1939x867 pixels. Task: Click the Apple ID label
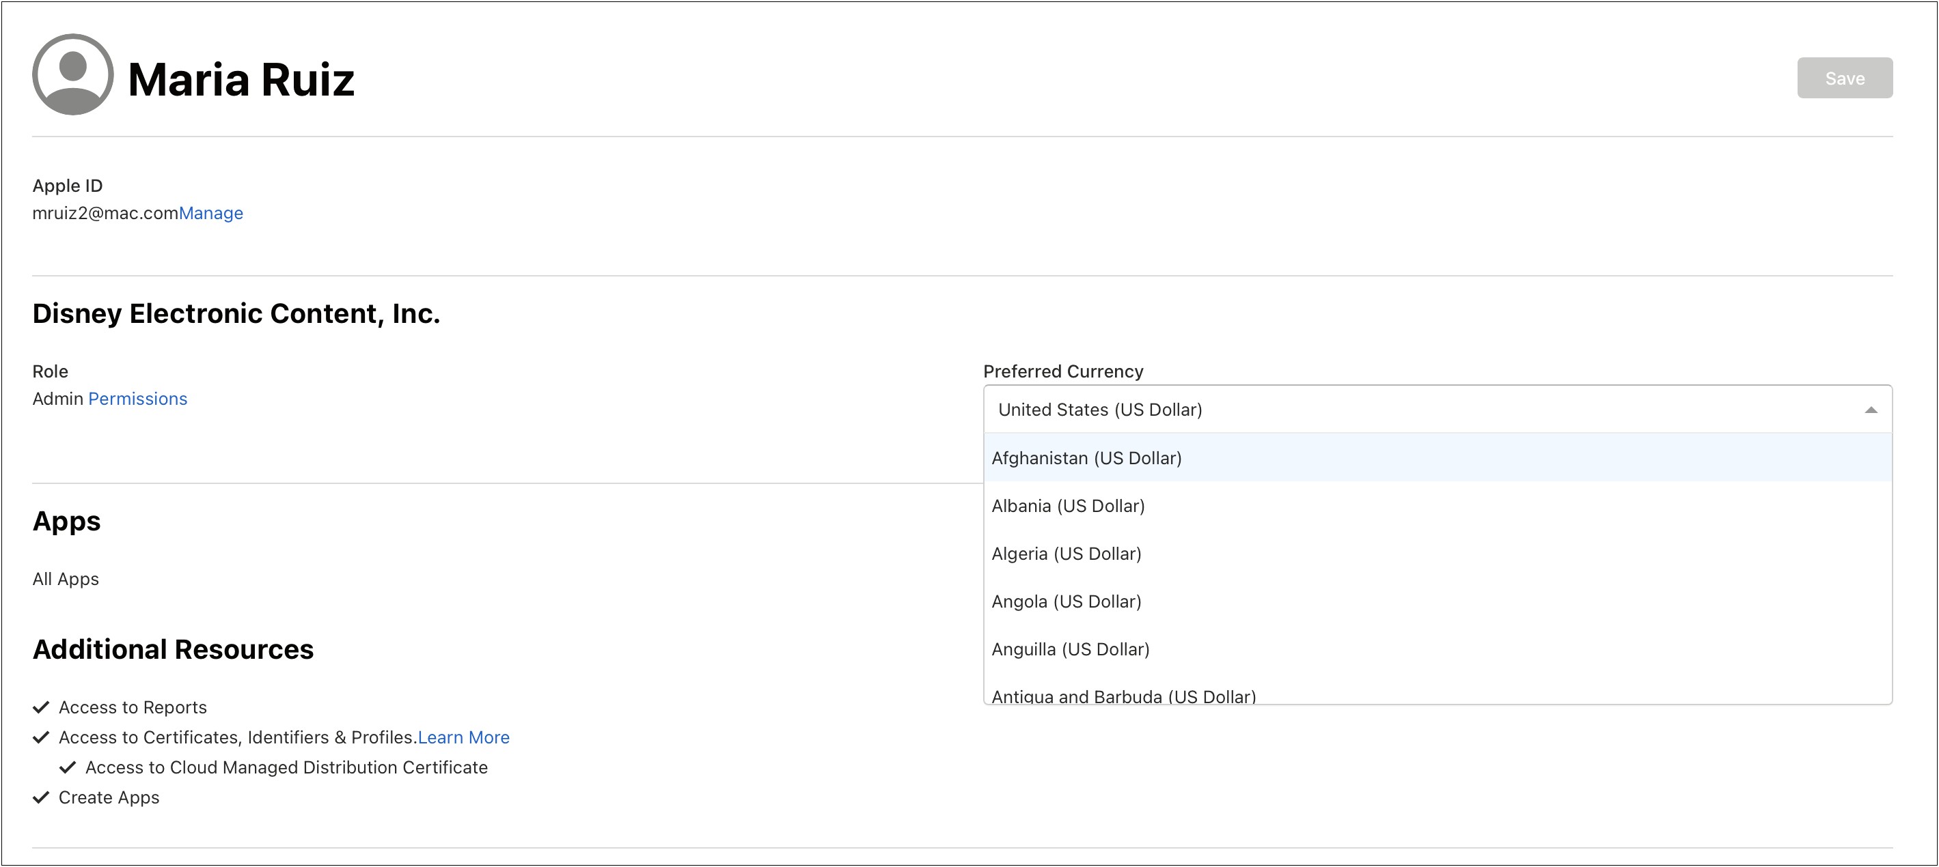(68, 186)
